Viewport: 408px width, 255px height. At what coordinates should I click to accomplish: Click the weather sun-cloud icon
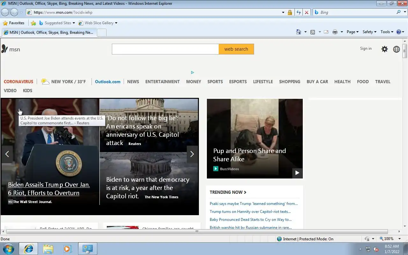click(45, 82)
